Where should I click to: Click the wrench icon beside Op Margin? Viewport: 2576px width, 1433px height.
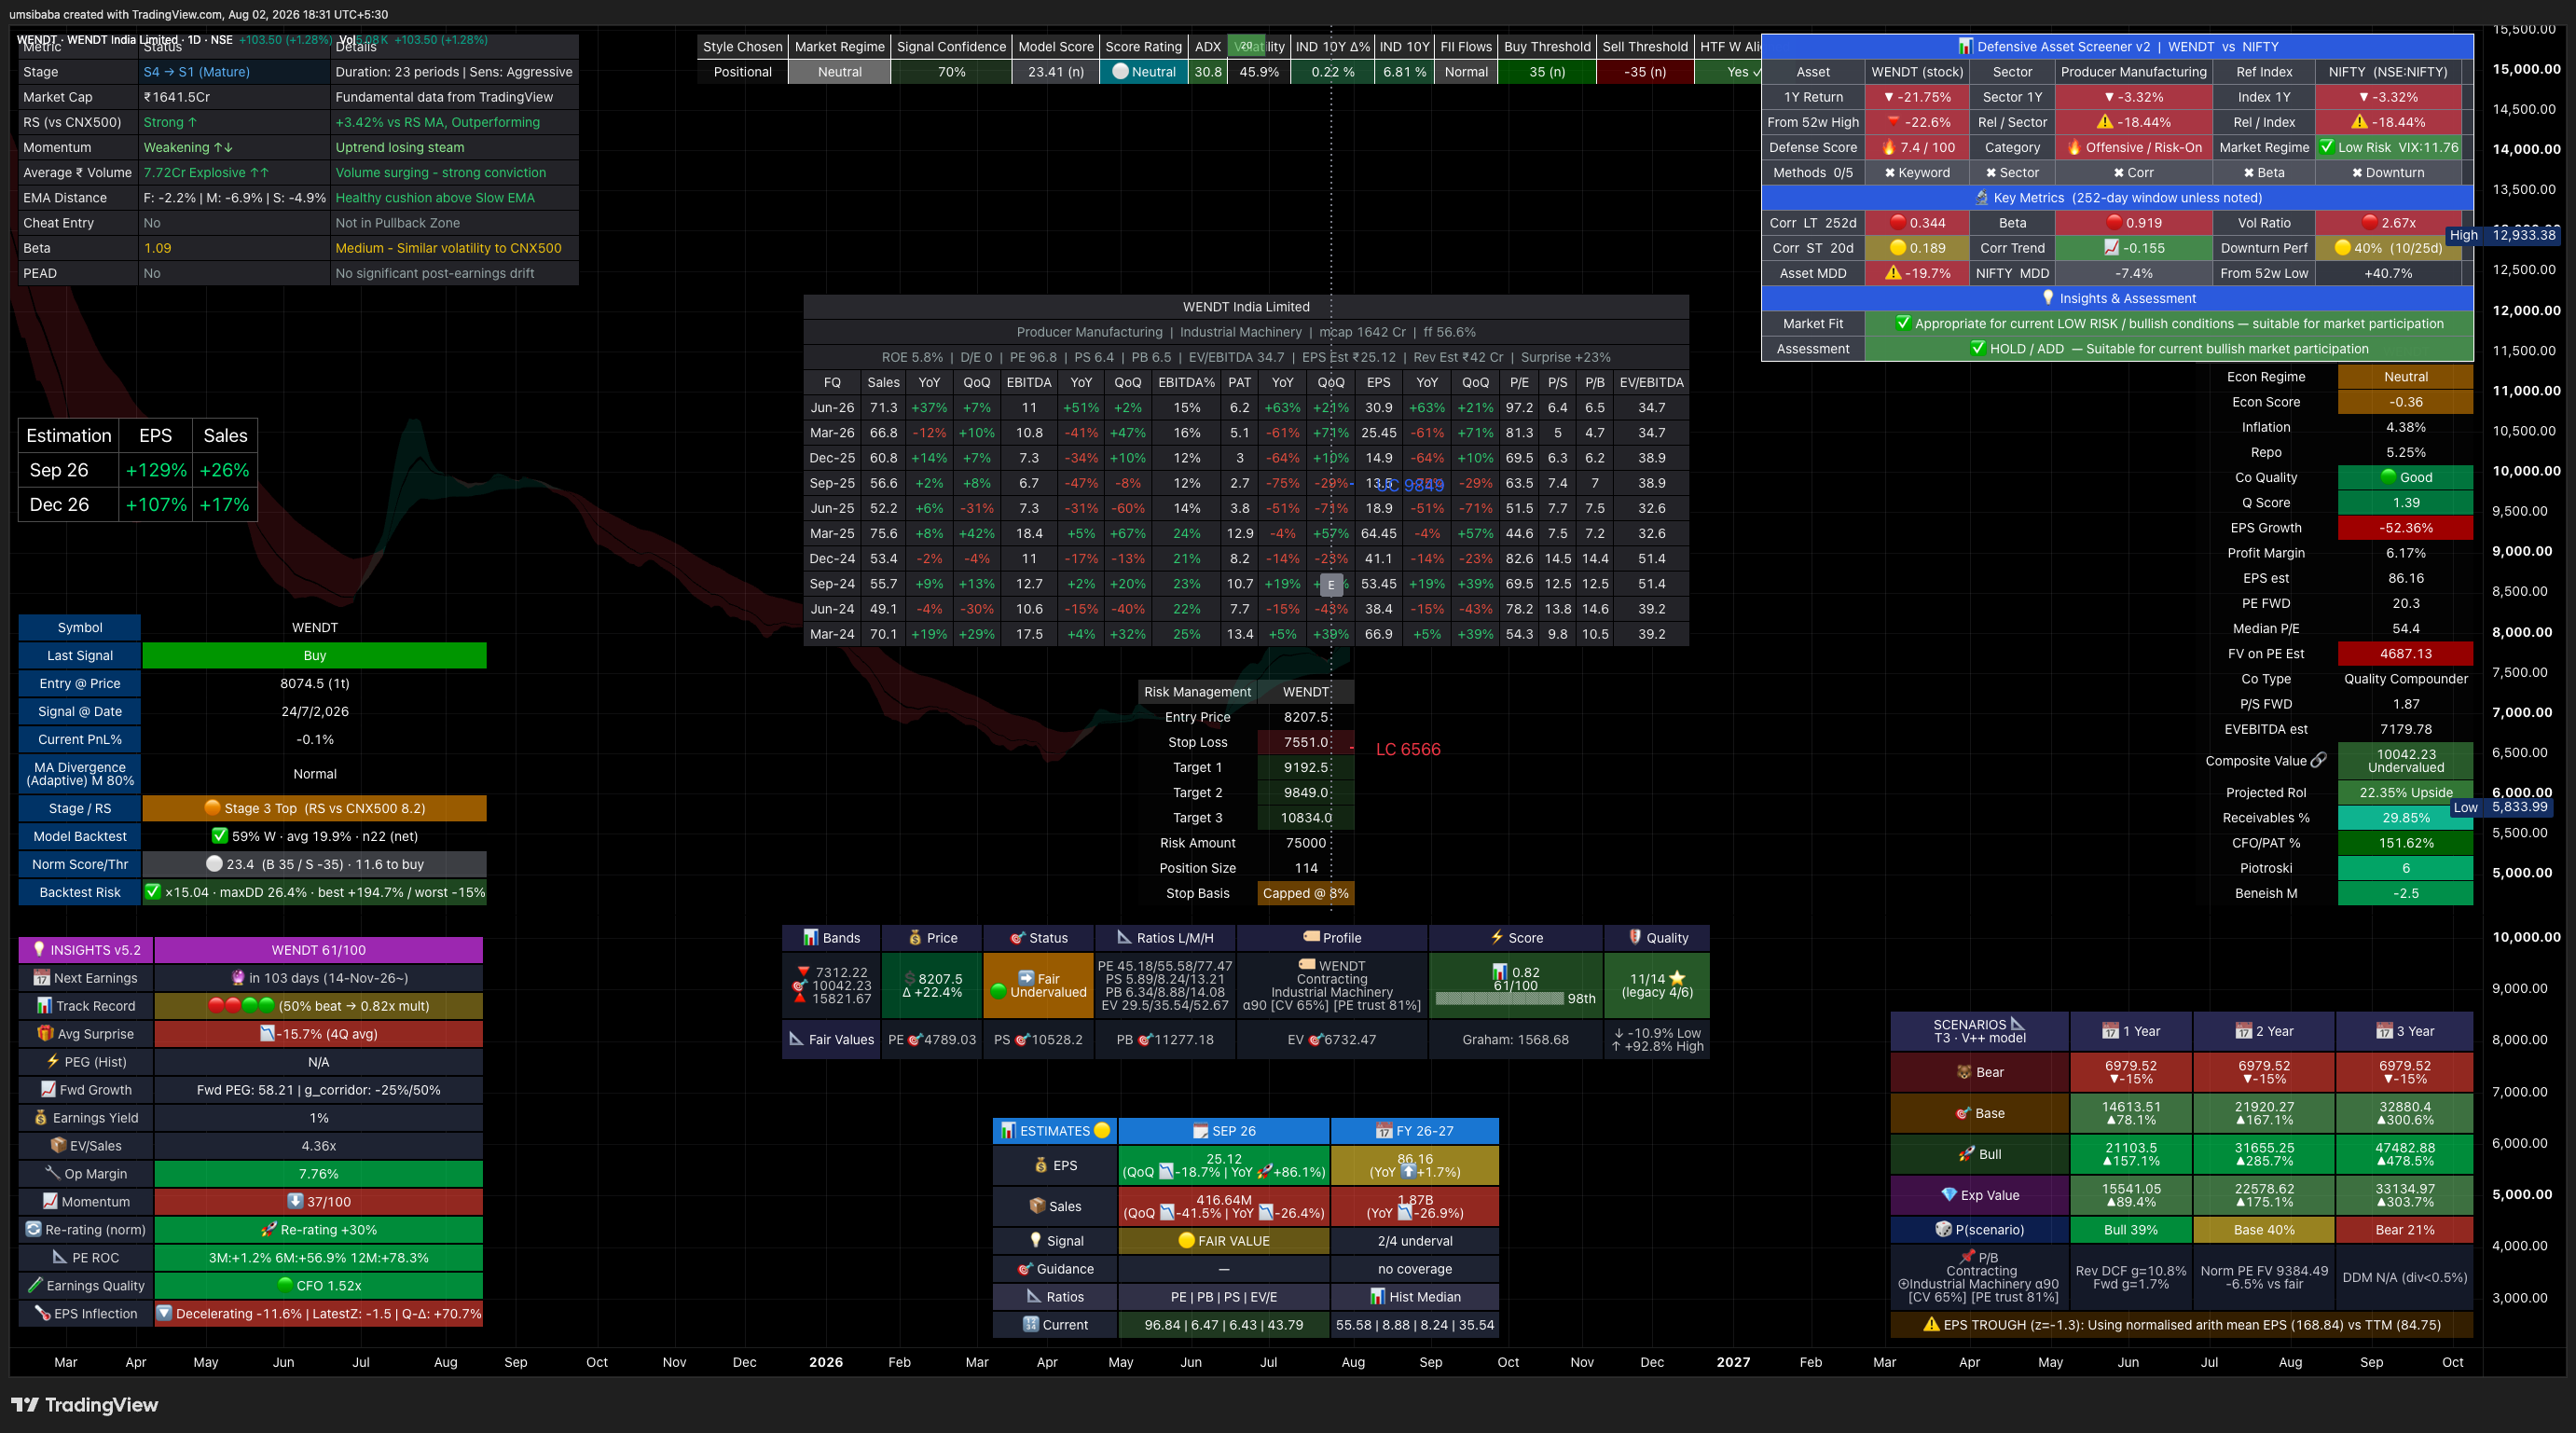[x=53, y=1173]
